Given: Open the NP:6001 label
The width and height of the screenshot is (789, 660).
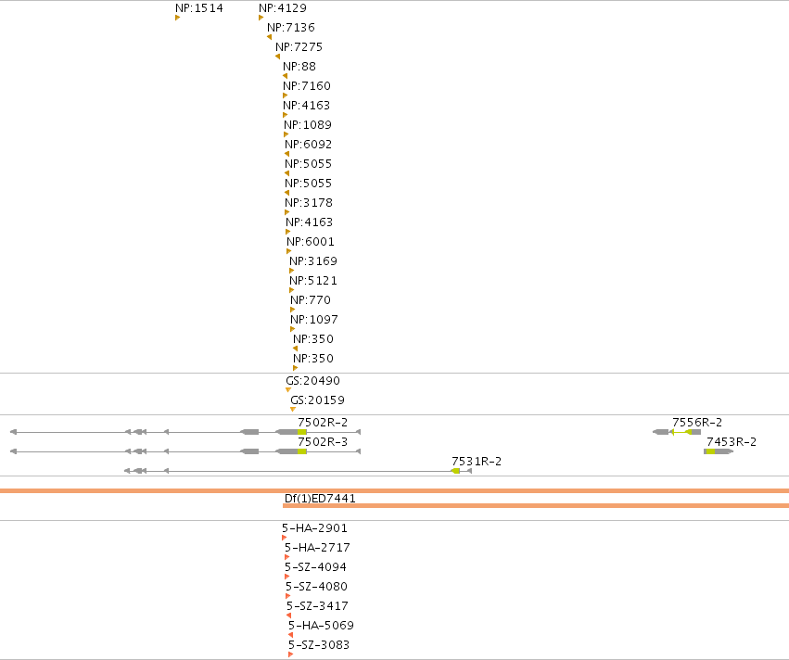Looking at the screenshot, I should click(310, 241).
